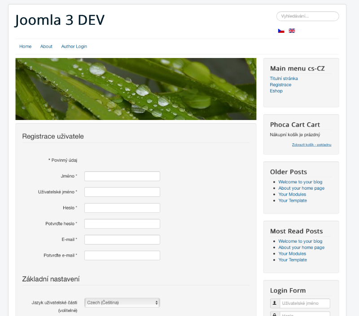Image resolution: width=359 pixels, height=316 pixels.
Task: Switch site language via English flag
Action: 292,31
